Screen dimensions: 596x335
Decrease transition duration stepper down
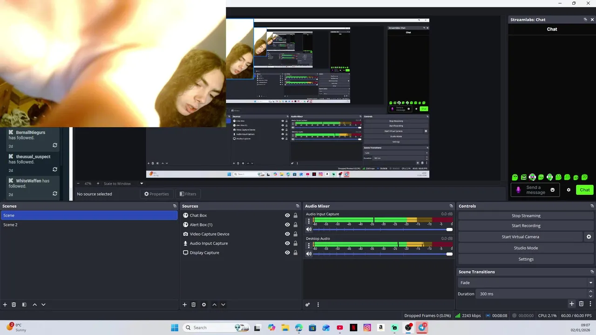[x=591, y=296]
